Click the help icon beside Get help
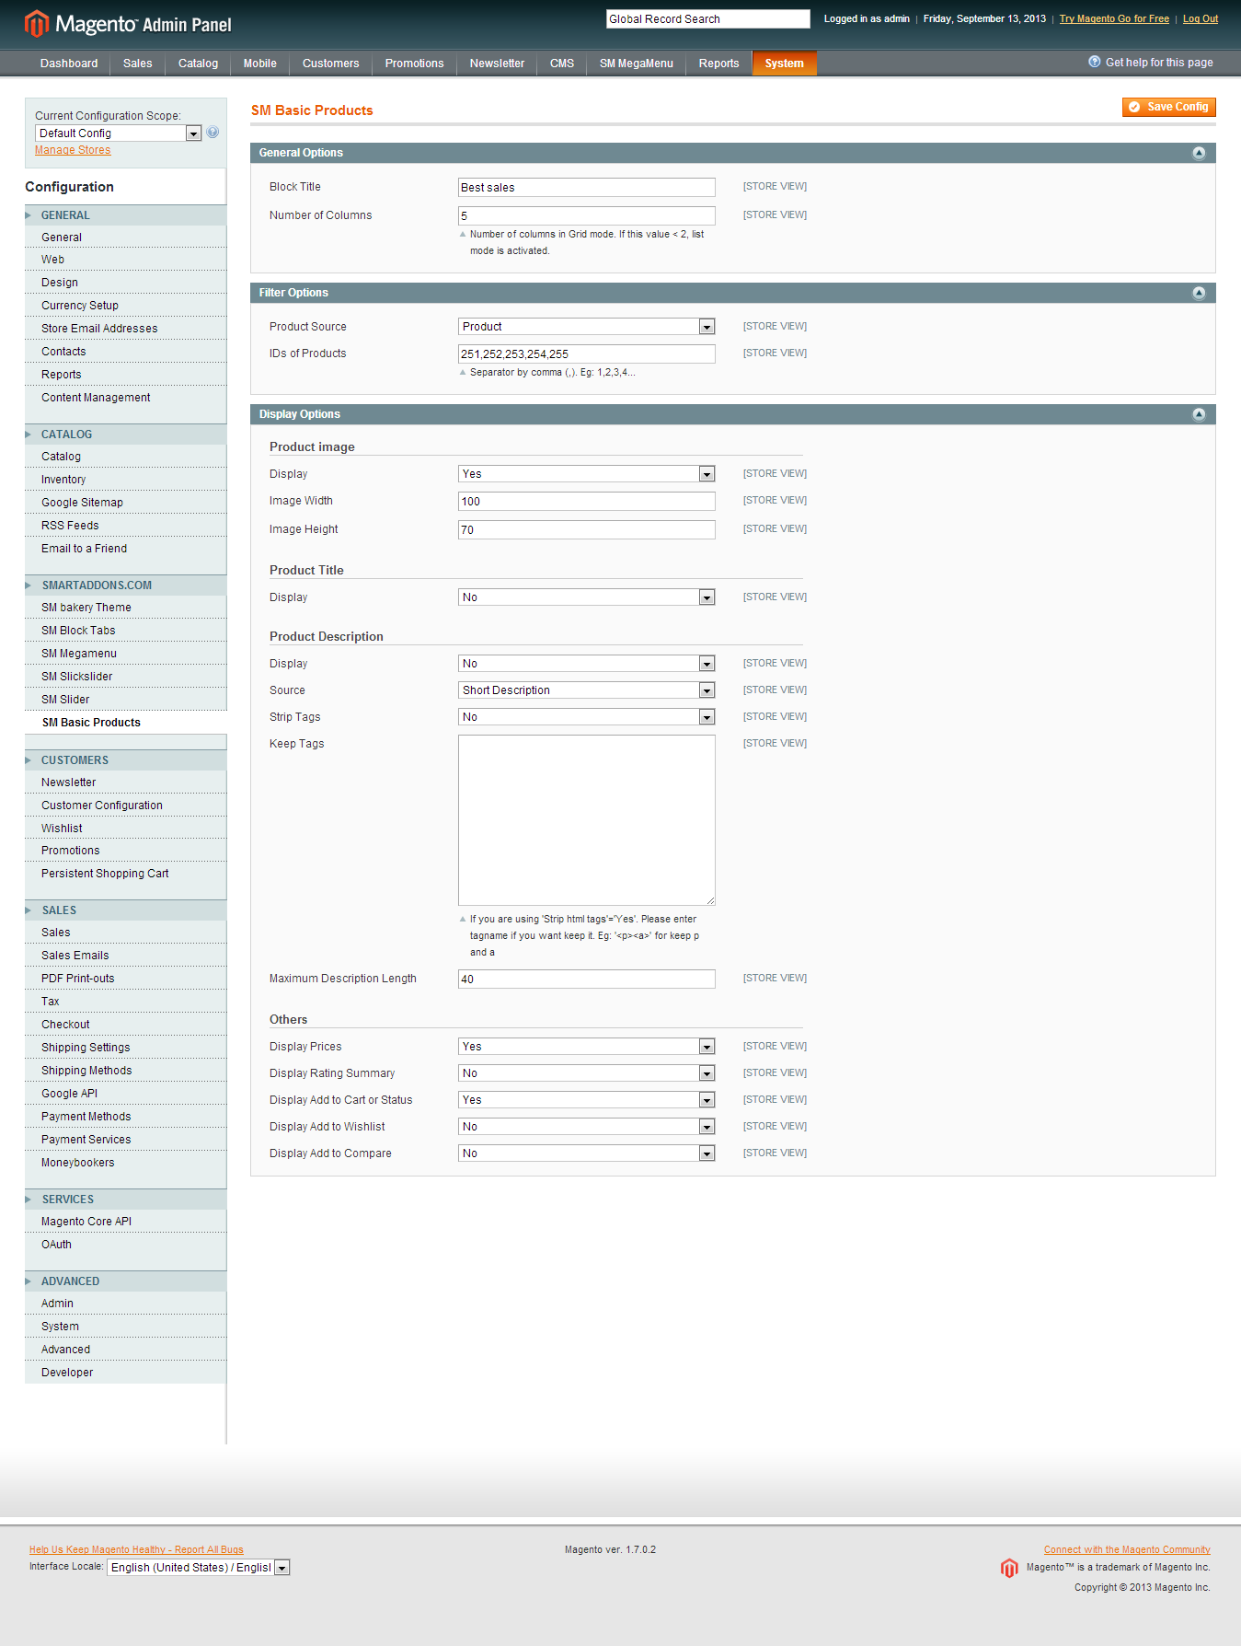1241x1646 pixels. coord(1095,62)
